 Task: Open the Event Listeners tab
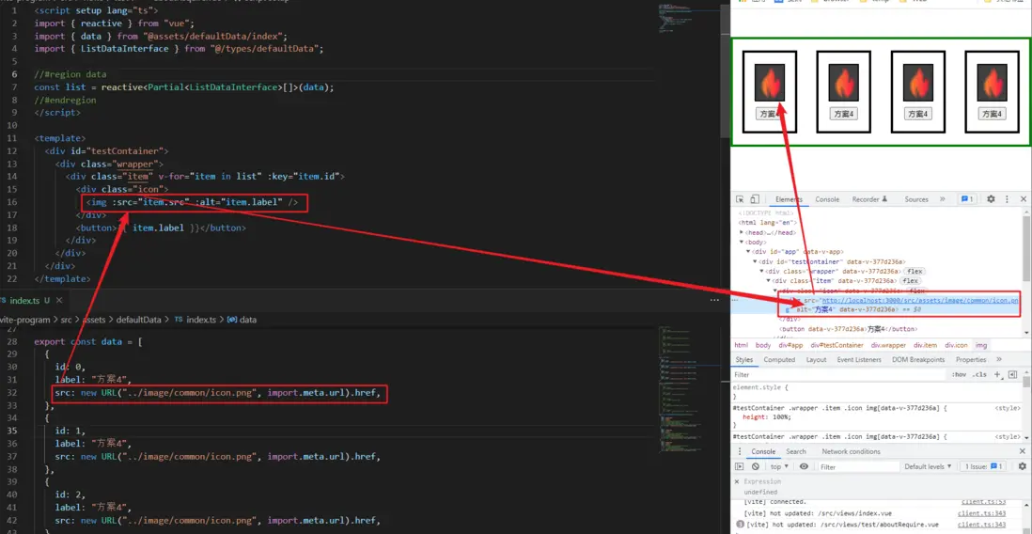click(861, 359)
